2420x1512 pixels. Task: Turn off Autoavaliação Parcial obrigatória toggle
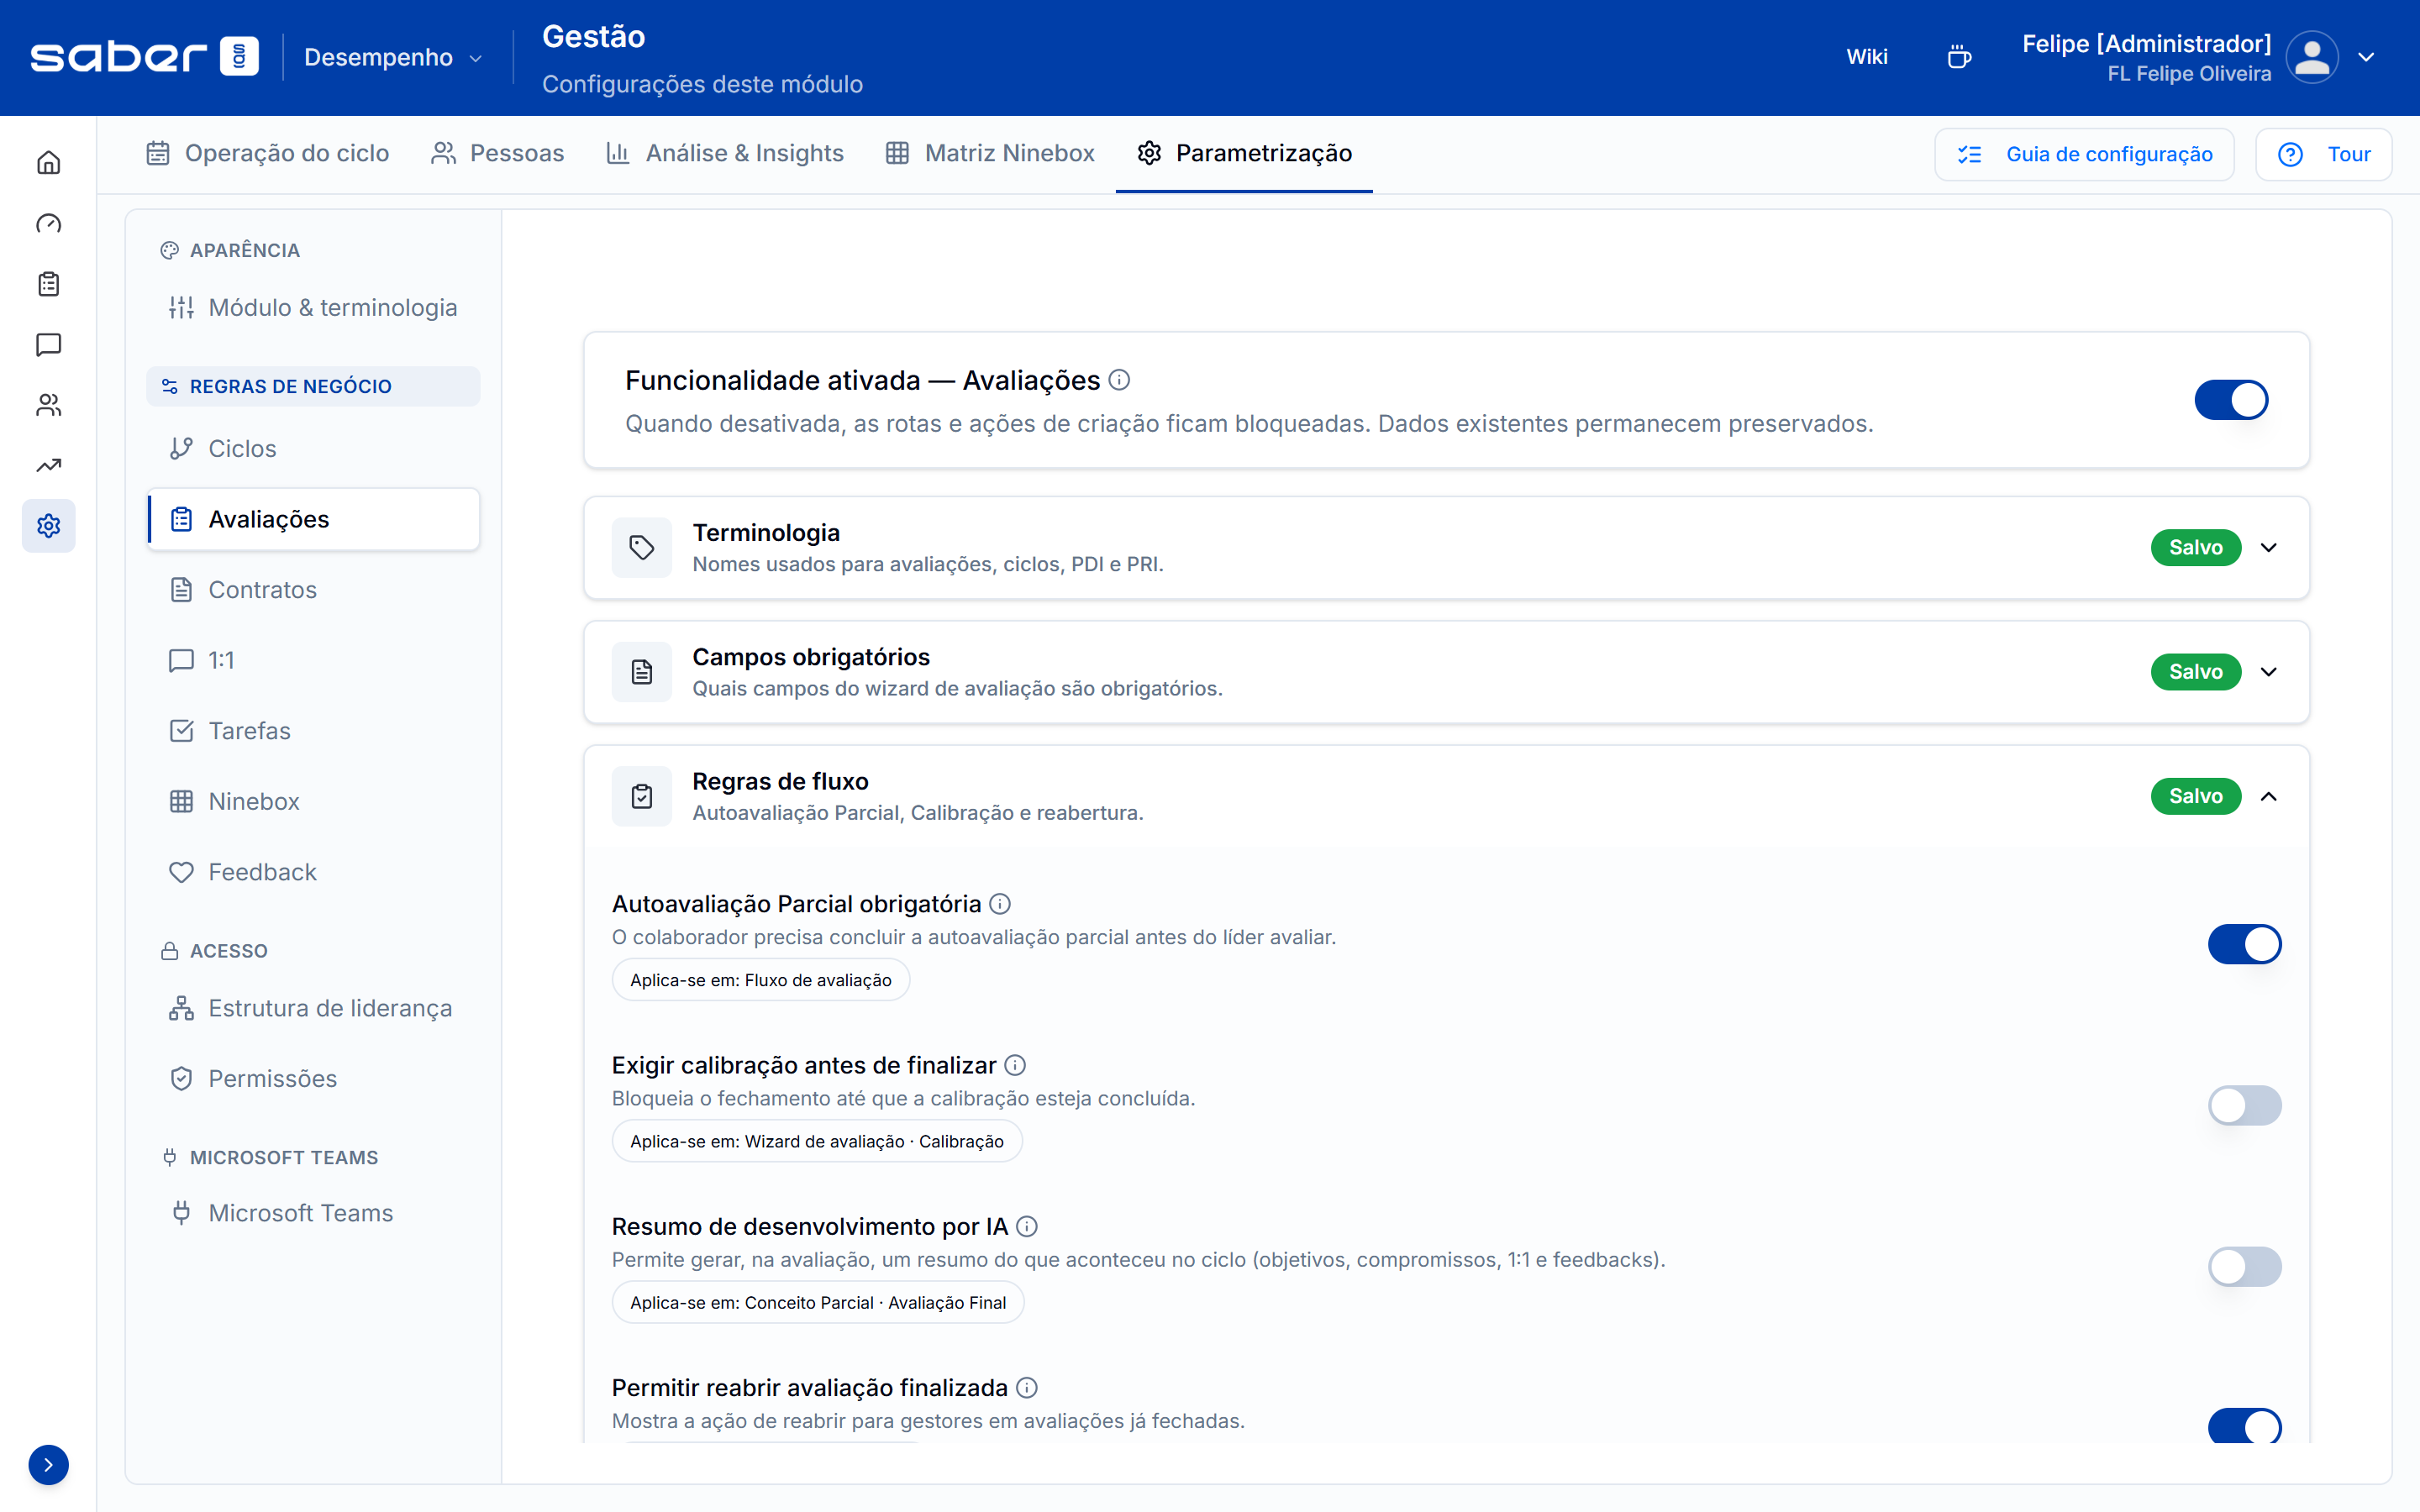pos(2244,944)
